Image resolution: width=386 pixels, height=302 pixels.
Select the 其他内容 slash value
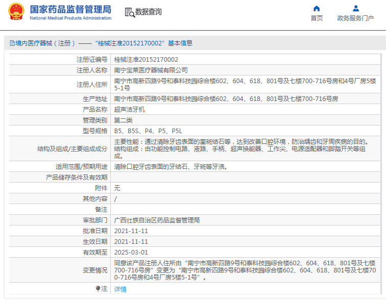(x=115, y=199)
